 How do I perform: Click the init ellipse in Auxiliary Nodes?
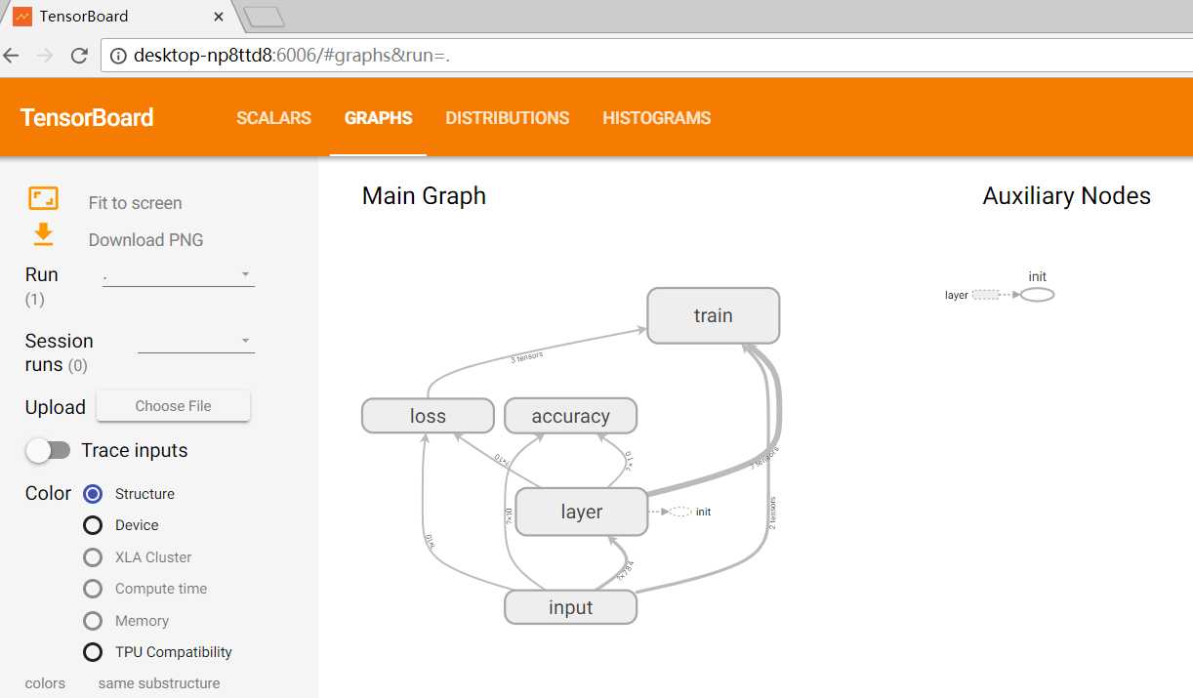[x=1038, y=295]
